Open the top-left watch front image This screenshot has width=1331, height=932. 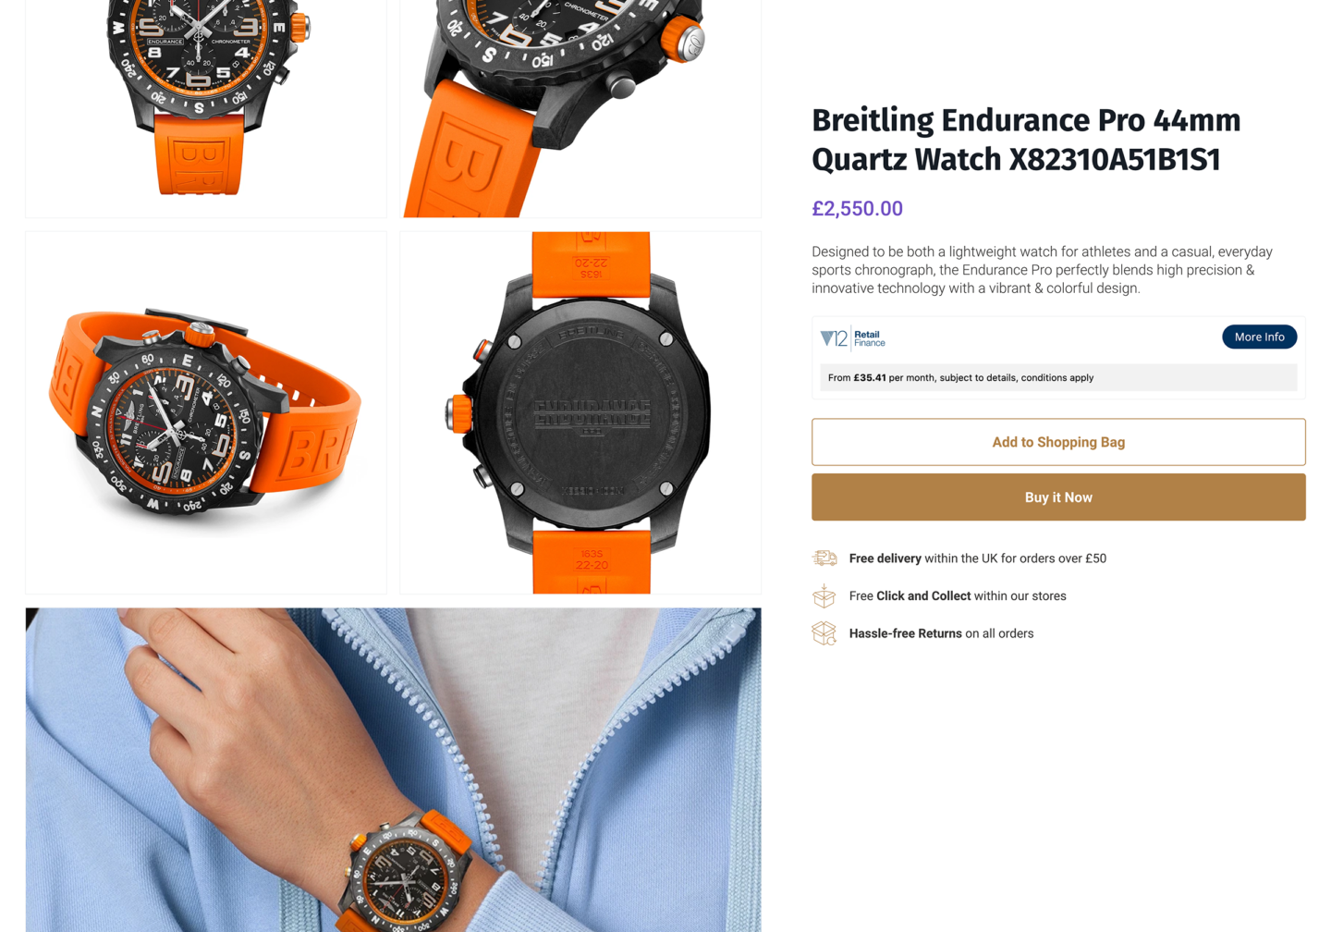coord(206,109)
